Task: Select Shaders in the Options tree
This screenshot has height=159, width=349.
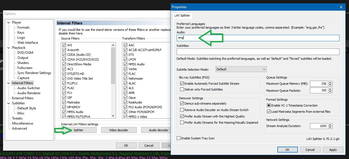Action: (x=23, y=63)
